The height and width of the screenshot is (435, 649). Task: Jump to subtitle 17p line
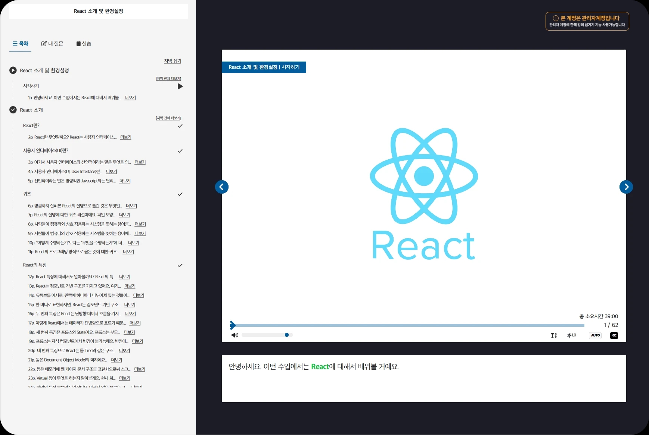(x=77, y=323)
